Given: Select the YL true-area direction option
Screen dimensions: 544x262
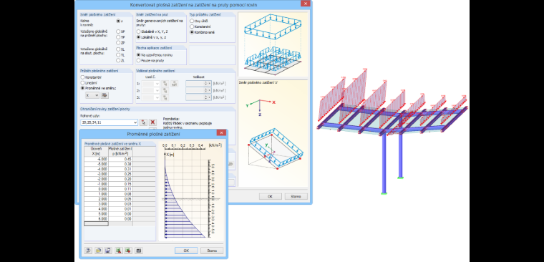Looking at the screenshot, I should (x=118, y=55).
